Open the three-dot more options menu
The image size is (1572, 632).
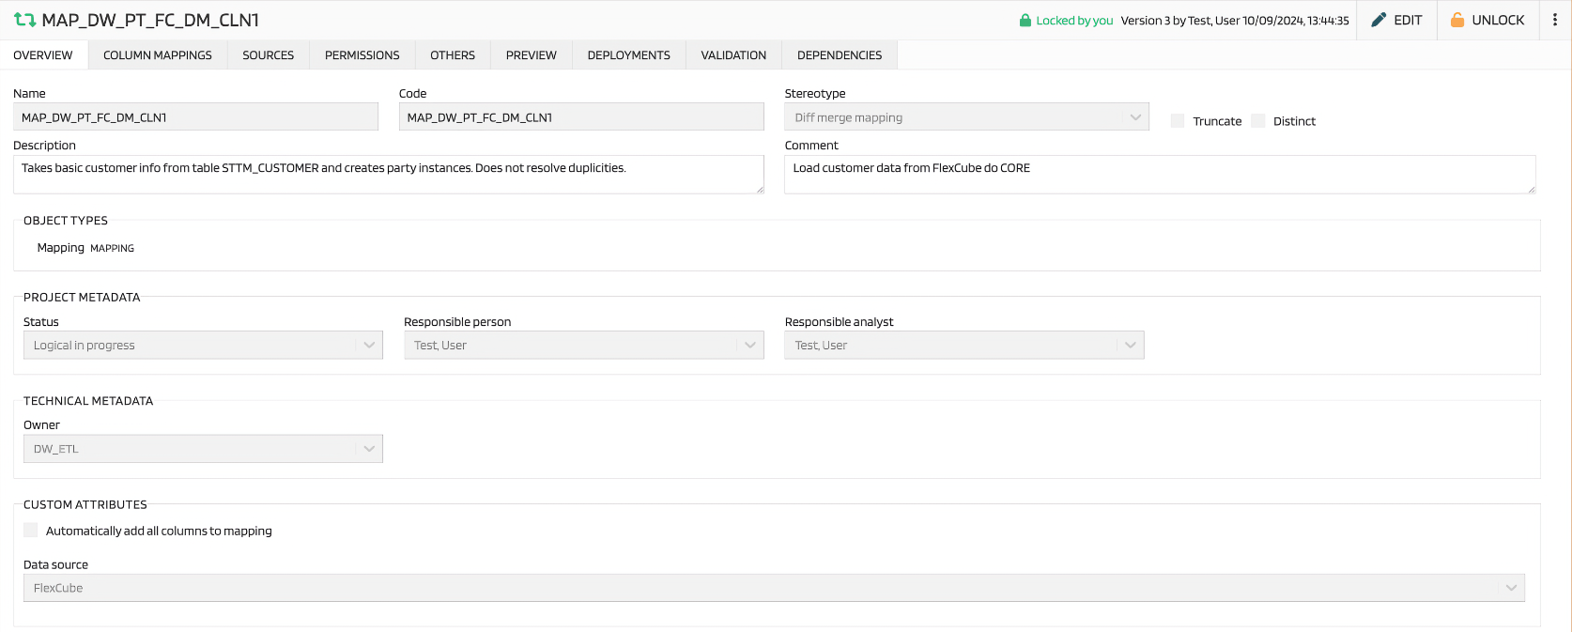click(x=1555, y=20)
